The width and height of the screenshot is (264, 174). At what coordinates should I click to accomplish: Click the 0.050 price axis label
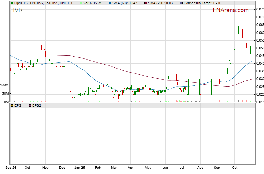[x=260, y=48]
